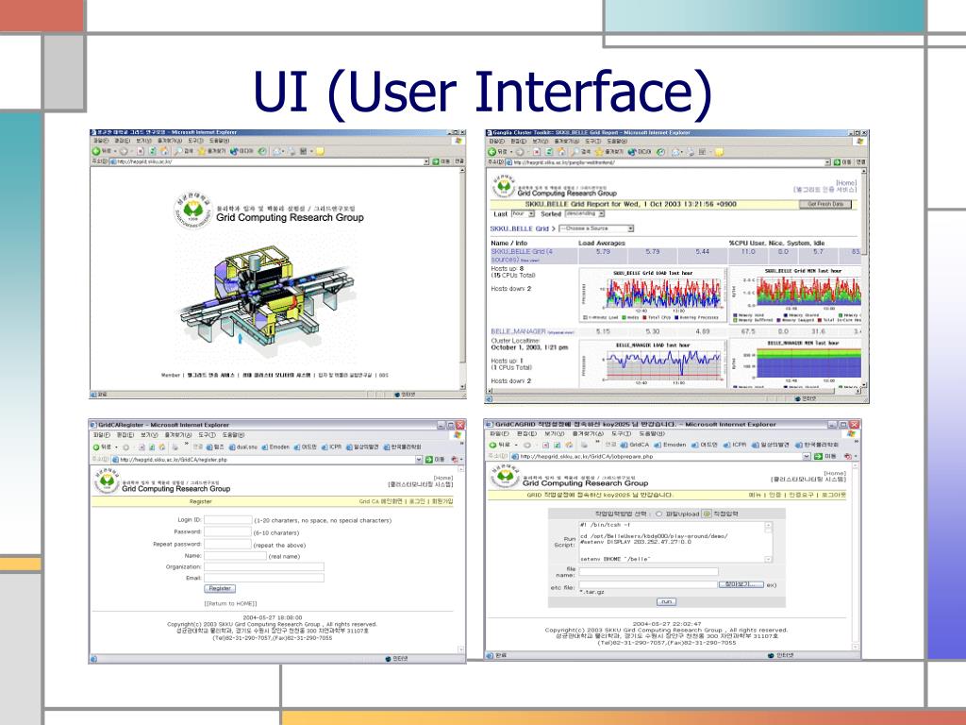Click Media globe icon in Ganglia window
The image size is (966, 725).
633,152
